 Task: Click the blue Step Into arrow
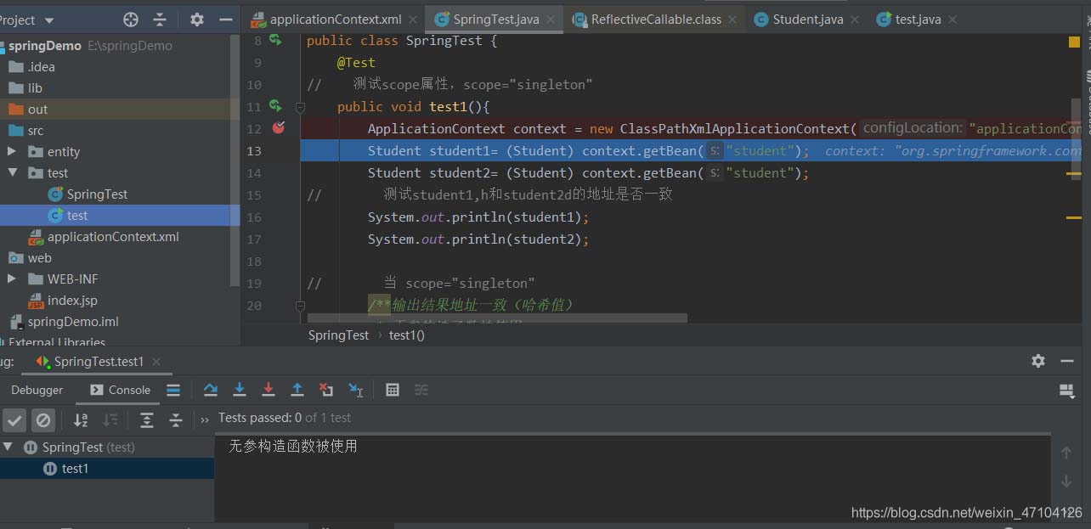(240, 390)
